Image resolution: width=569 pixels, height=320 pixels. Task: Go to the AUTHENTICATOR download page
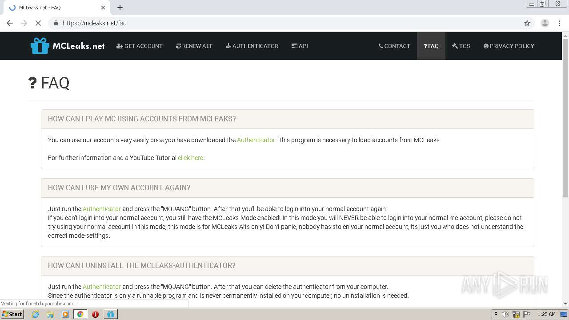252,46
